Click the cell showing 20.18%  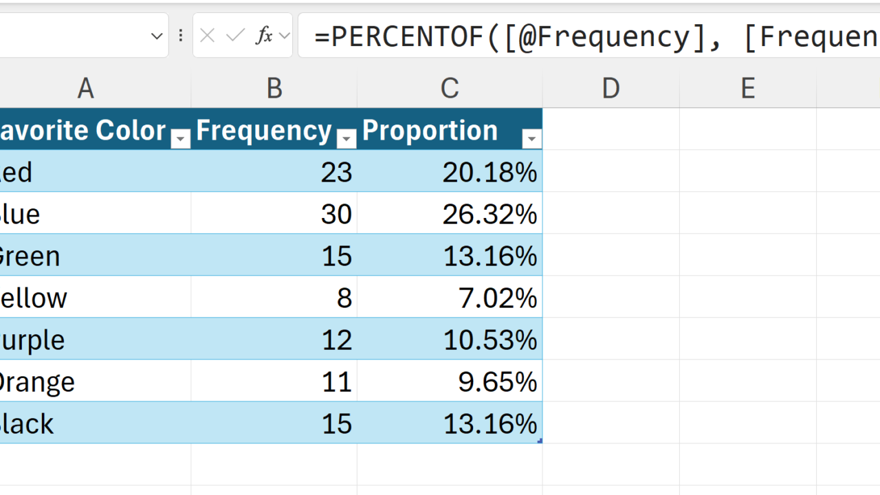450,172
